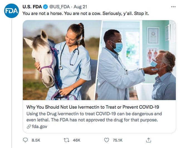Share the tweet via upload arrow icon
This screenshot has width=180, height=148.
click(148, 140)
